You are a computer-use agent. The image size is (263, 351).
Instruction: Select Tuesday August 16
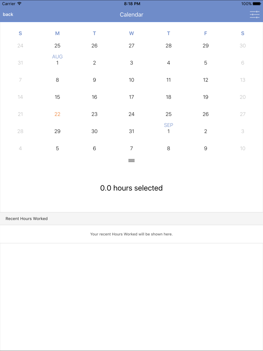tap(94, 97)
